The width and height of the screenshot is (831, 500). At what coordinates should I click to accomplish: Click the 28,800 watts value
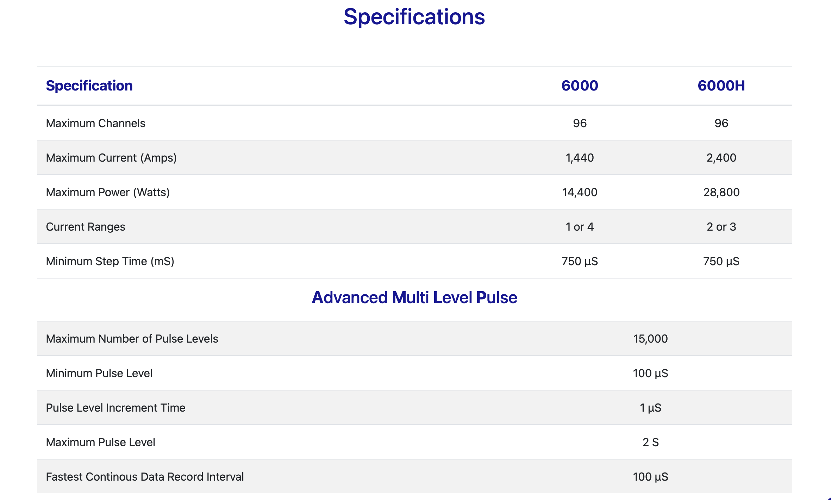721,192
